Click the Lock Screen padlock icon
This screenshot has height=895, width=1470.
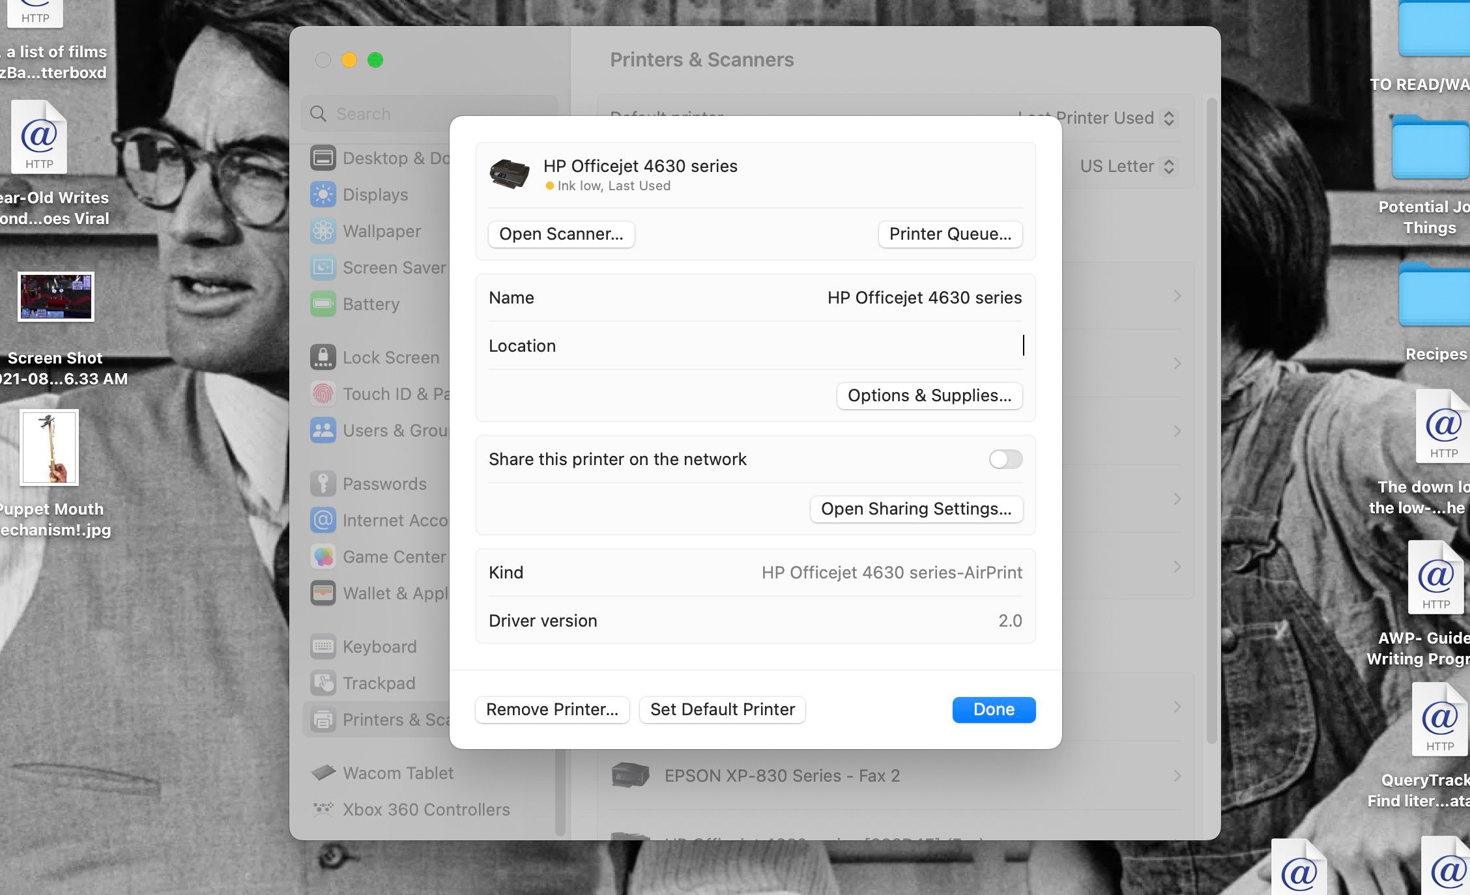[323, 358]
